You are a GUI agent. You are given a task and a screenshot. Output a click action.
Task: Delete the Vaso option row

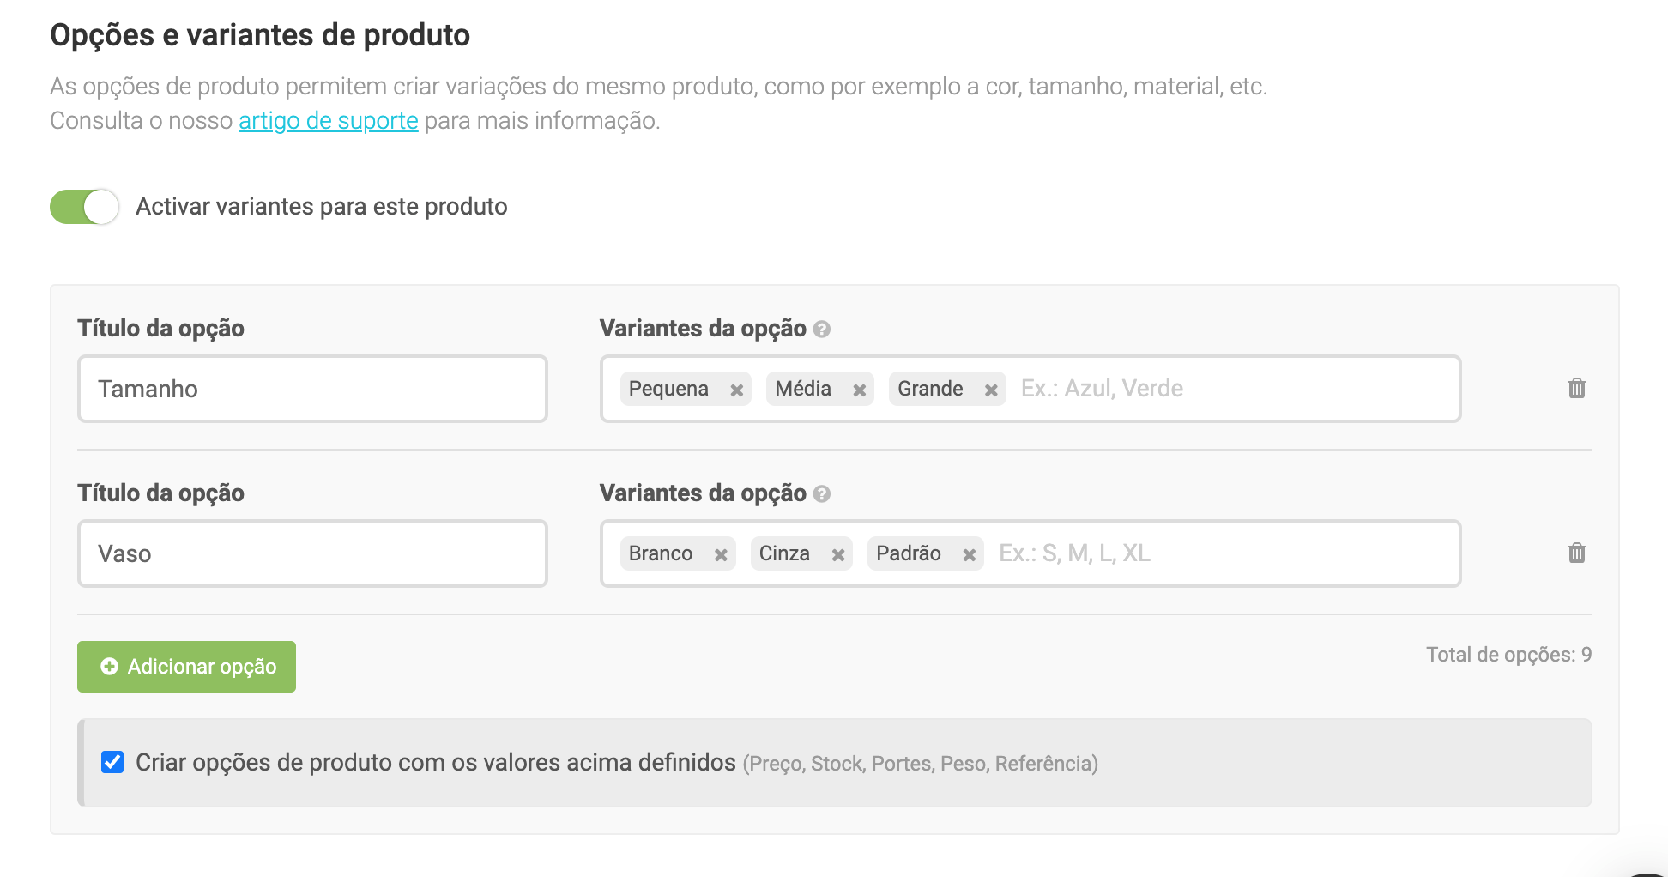1576,553
